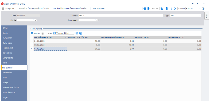Open the Notes side panel tab
The height and width of the screenshot is (102, 210).
(206, 16)
